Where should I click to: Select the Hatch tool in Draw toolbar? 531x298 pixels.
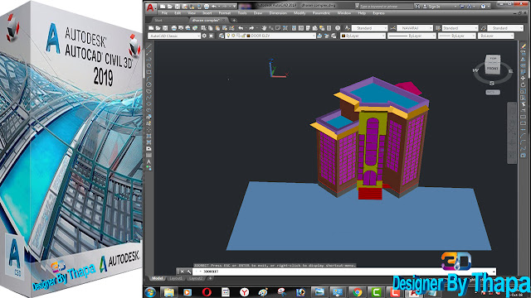pos(149,136)
